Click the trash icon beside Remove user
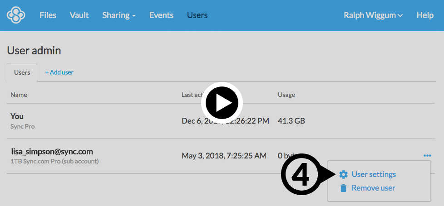The image size is (444, 206). coord(344,188)
